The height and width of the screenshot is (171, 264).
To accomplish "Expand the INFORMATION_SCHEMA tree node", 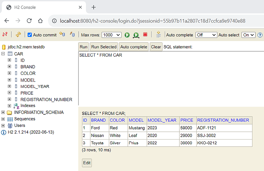I will tap(3, 112).
